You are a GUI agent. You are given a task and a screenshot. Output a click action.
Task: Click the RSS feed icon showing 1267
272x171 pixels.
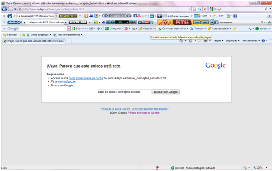pyautogui.click(x=197, y=16)
